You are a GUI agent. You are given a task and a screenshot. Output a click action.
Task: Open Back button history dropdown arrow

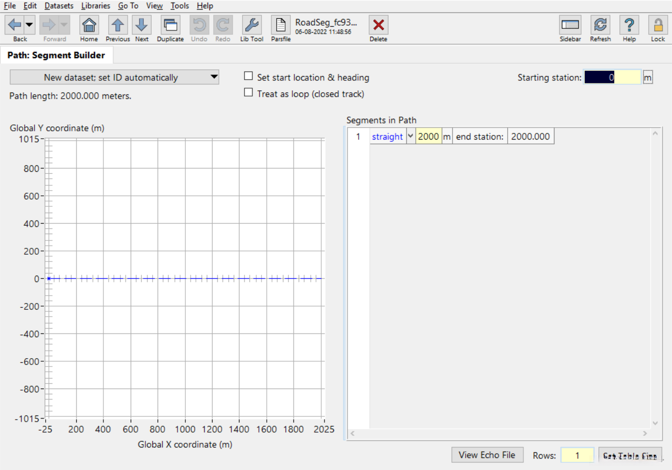29,25
